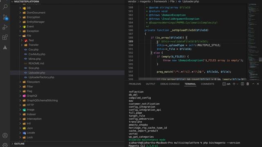
Task: Switch to the COMMENTS tab
Action: tap(208, 84)
